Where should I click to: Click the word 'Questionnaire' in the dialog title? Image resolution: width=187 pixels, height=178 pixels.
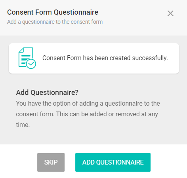[x=76, y=12]
